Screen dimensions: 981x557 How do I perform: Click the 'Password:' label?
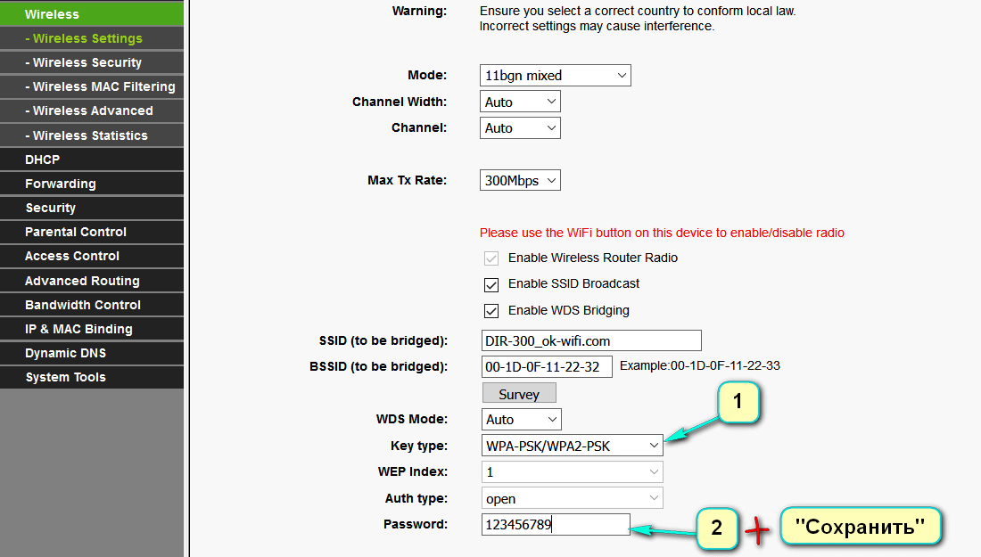[x=416, y=524]
